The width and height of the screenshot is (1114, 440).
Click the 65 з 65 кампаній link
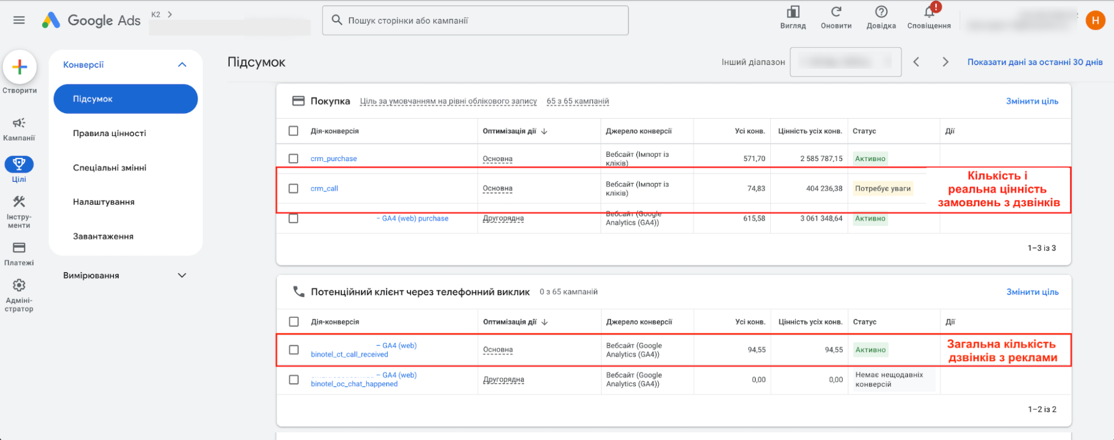coord(577,101)
